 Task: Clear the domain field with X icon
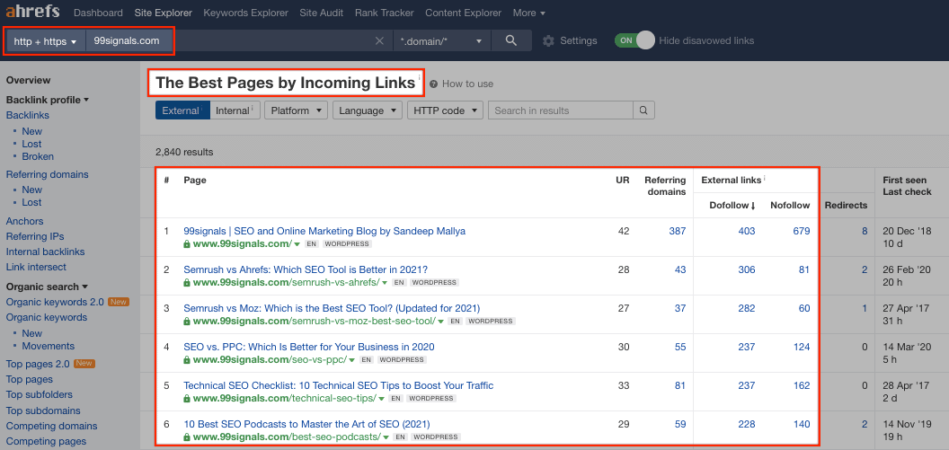point(379,41)
